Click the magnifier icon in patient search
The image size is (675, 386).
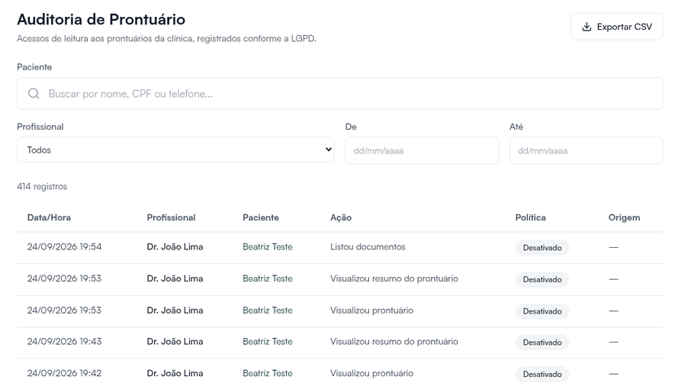point(34,93)
